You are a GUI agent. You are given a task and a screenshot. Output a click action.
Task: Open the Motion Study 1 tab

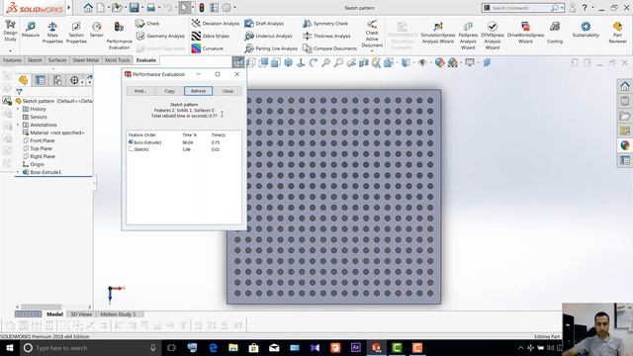point(118,314)
